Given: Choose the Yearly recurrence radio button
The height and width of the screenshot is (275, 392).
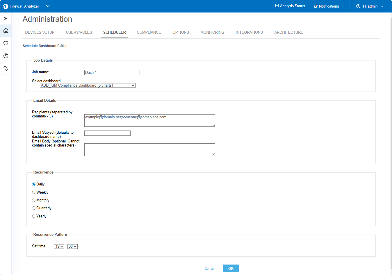Looking at the screenshot, I should 34,216.
